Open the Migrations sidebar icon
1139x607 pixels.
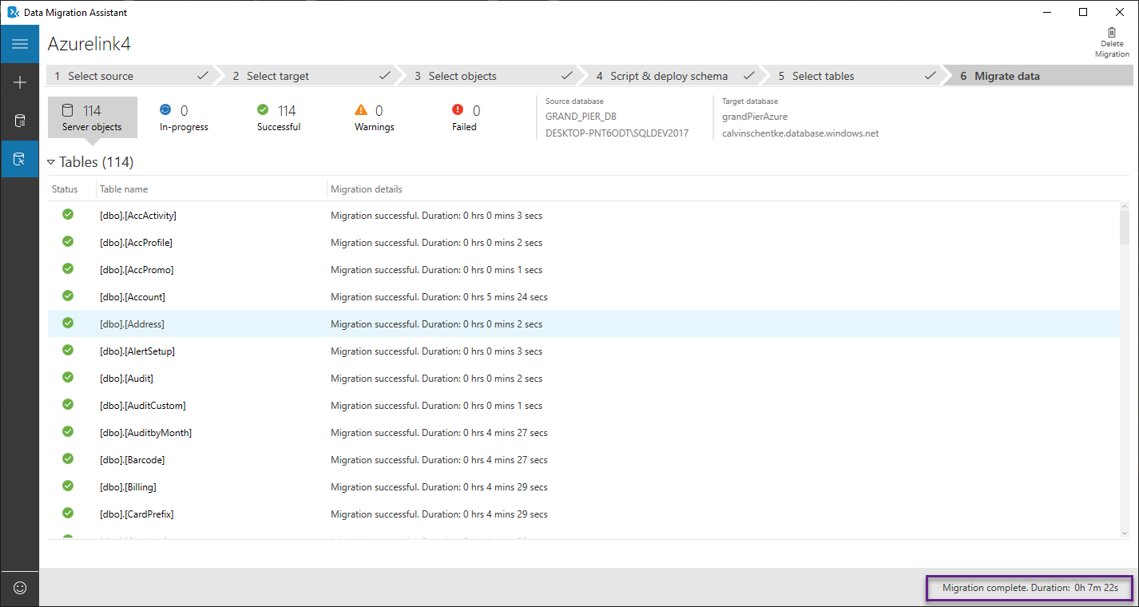pyautogui.click(x=20, y=159)
